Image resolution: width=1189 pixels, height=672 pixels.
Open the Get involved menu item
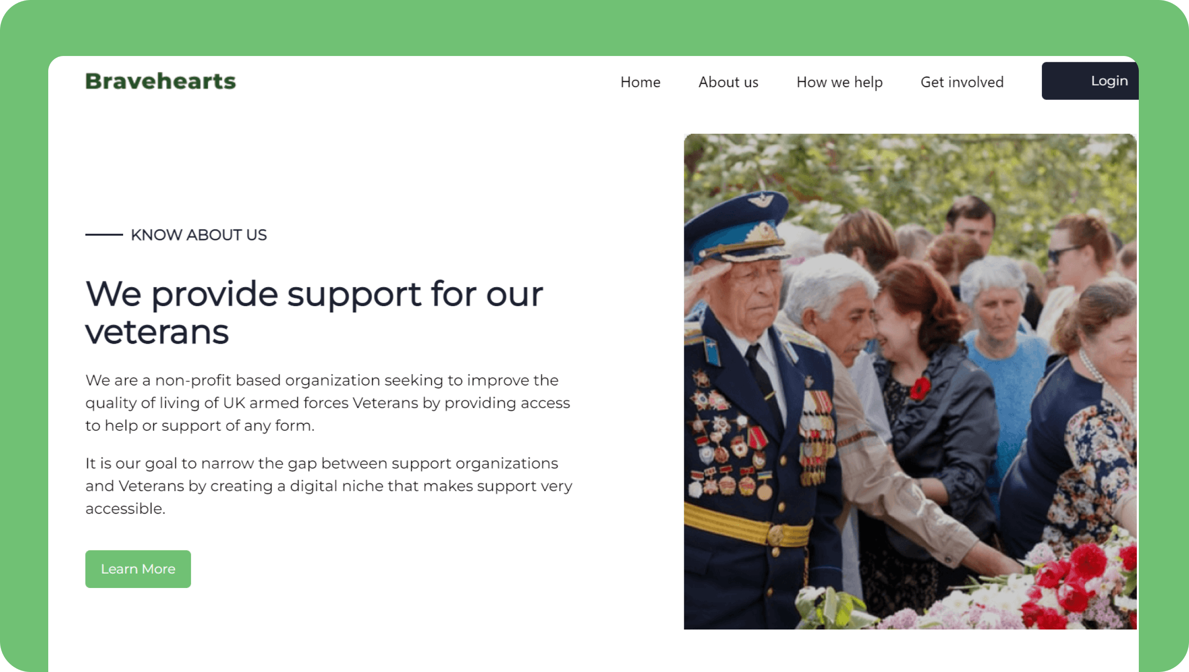click(x=962, y=82)
